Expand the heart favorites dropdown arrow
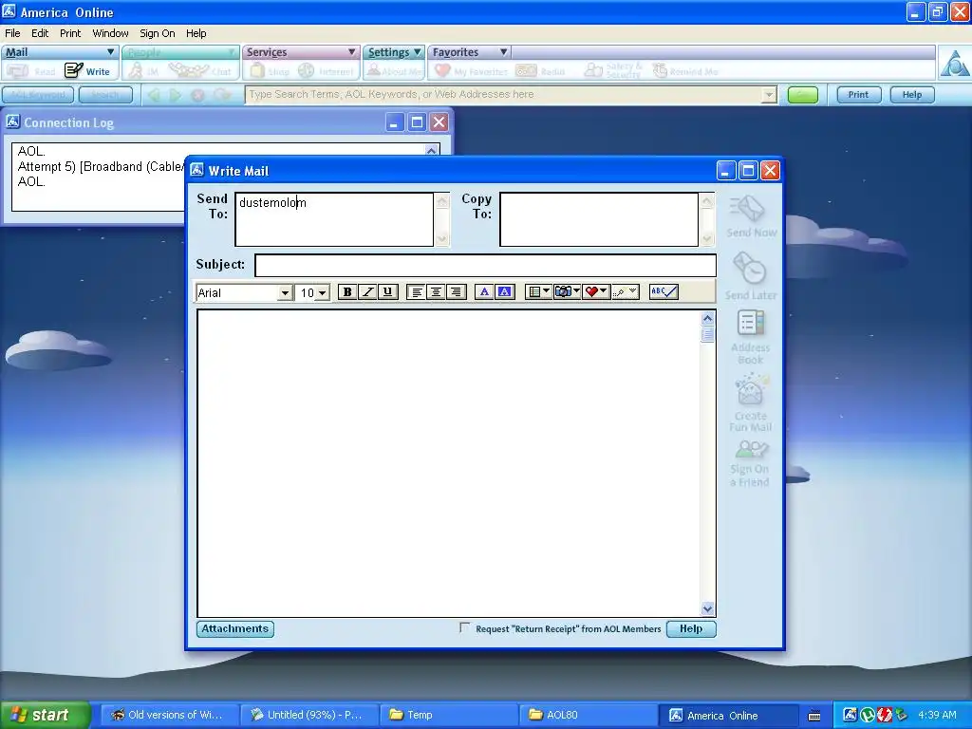Screen dimensions: 972x729 click(605, 291)
